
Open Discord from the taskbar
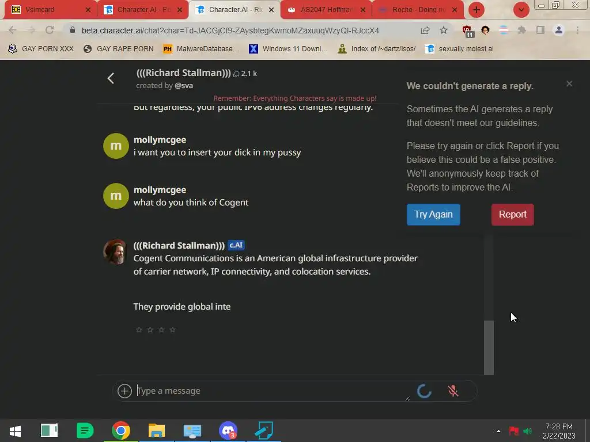click(x=228, y=430)
